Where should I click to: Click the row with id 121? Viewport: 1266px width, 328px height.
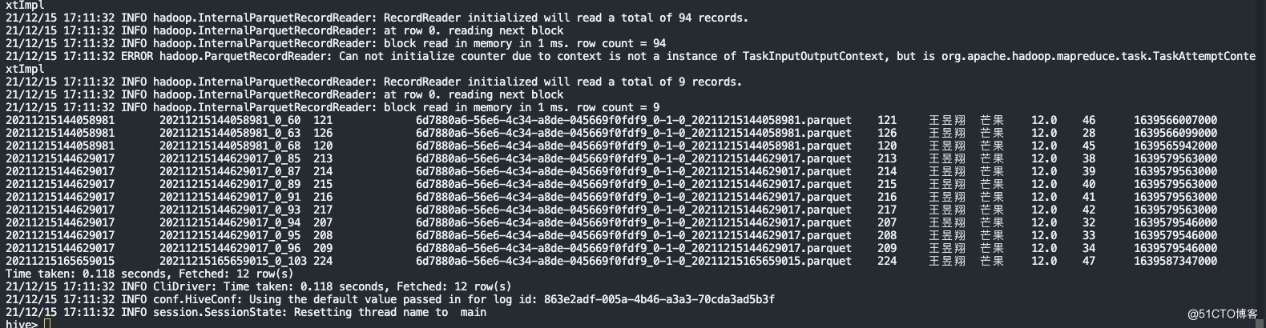pos(611,120)
